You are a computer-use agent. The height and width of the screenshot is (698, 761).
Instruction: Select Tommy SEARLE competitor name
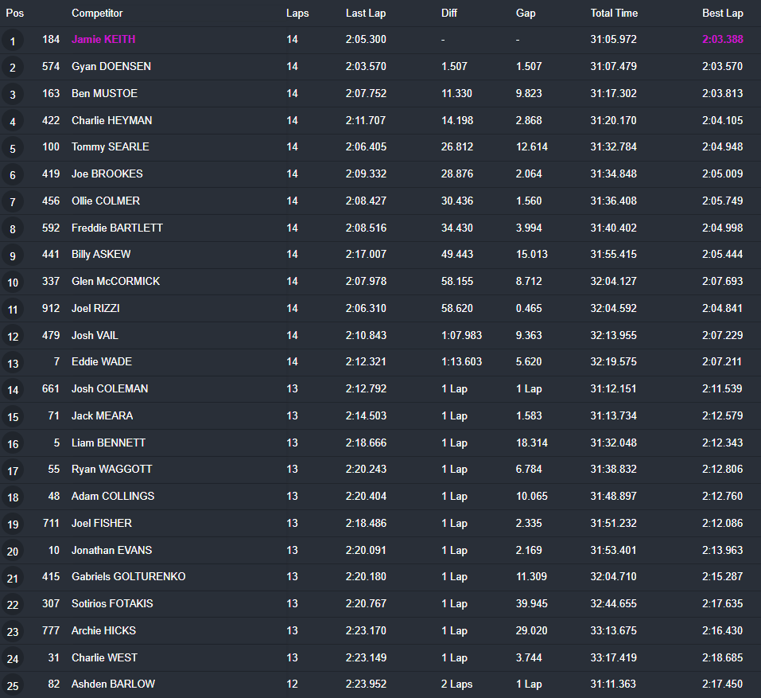point(111,146)
